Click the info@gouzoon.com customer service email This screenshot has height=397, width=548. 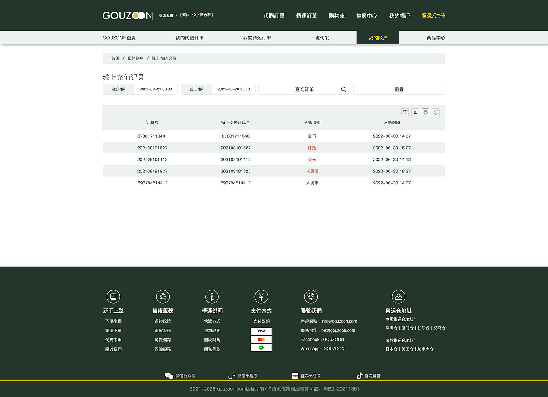coord(339,321)
